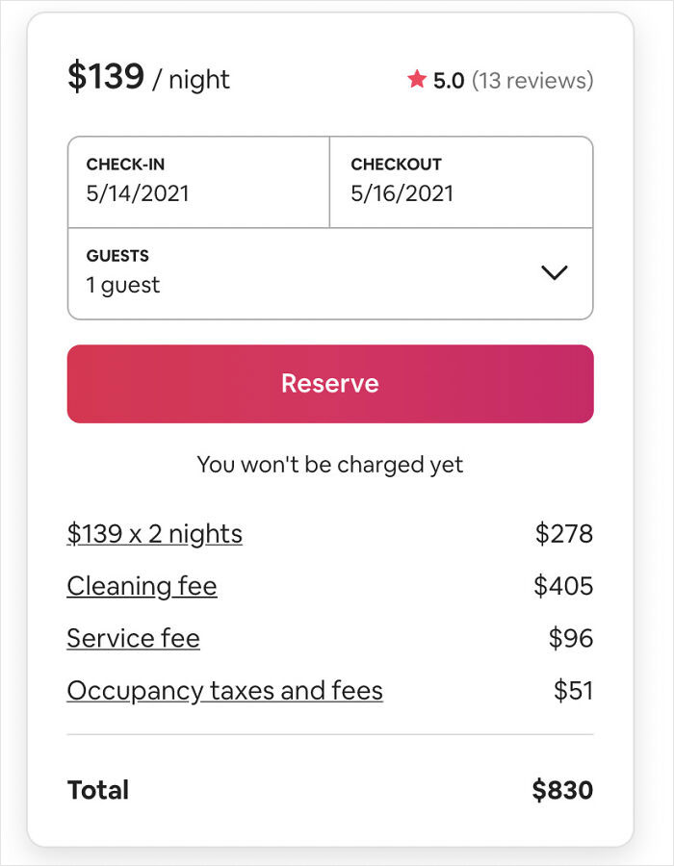Image resolution: width=674 pixels, height=866 pixels.
Task: Open the Cleaning fee details link
Action: [x=142, y=586]
